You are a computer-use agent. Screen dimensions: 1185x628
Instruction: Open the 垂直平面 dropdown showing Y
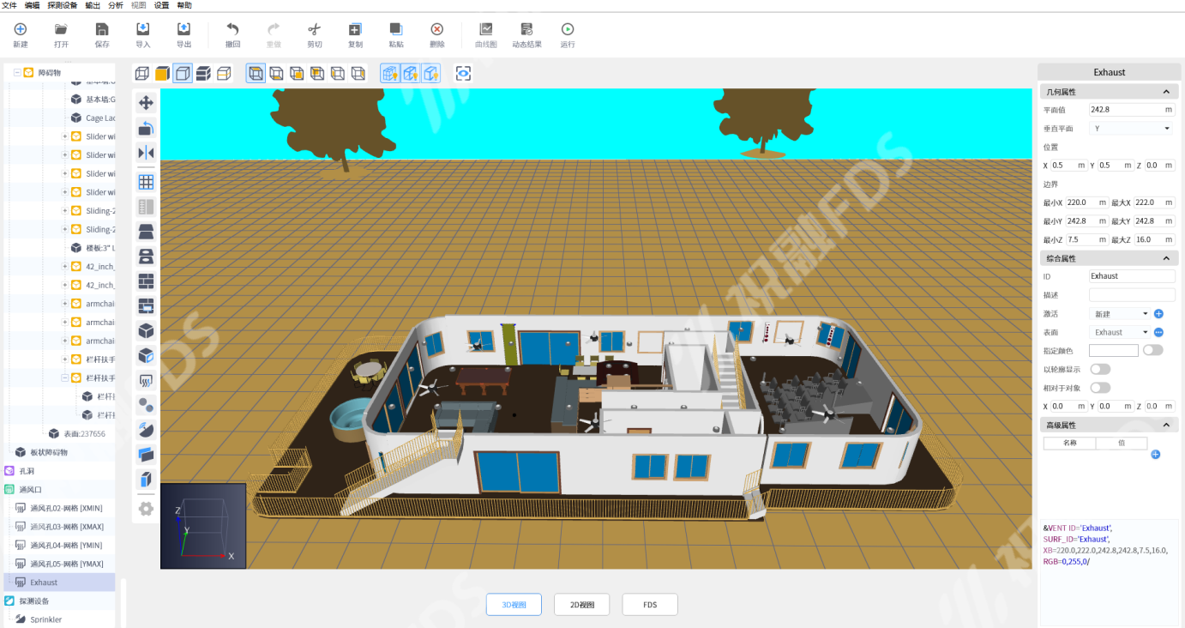click(x=1131, y=129)
